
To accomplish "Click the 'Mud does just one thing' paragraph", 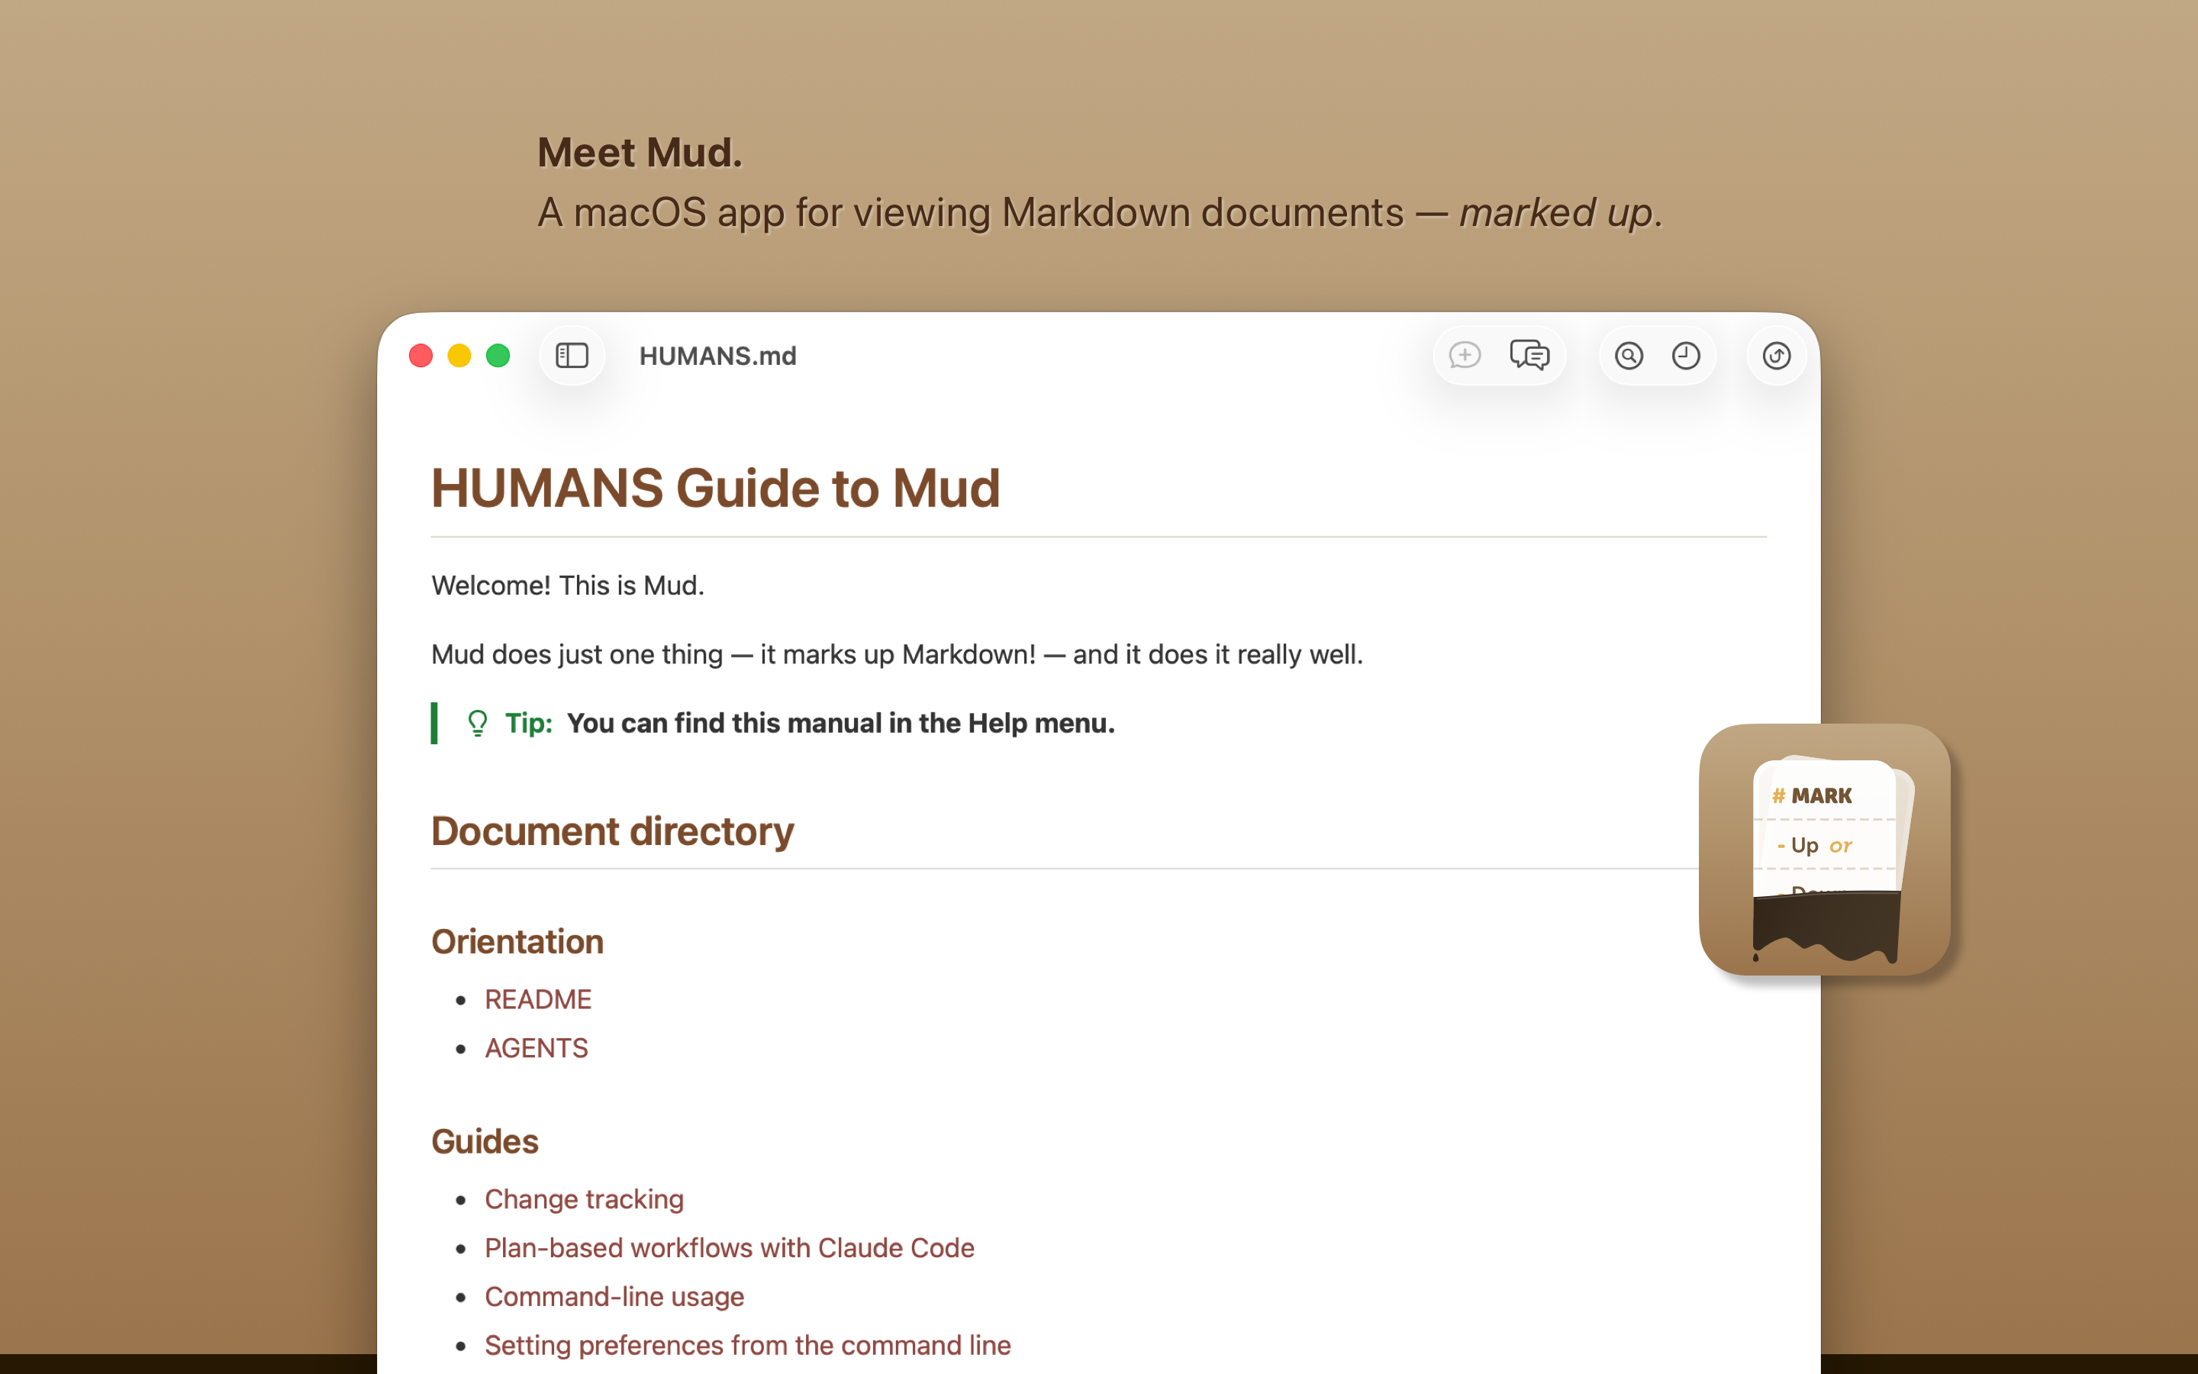I will pyautogui.click(x=897, y=654).
